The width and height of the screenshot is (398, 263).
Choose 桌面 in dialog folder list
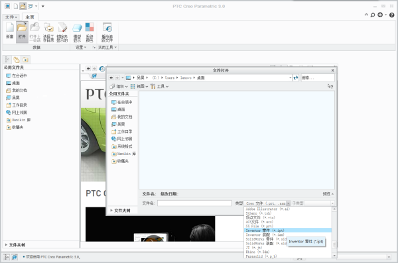118,109
